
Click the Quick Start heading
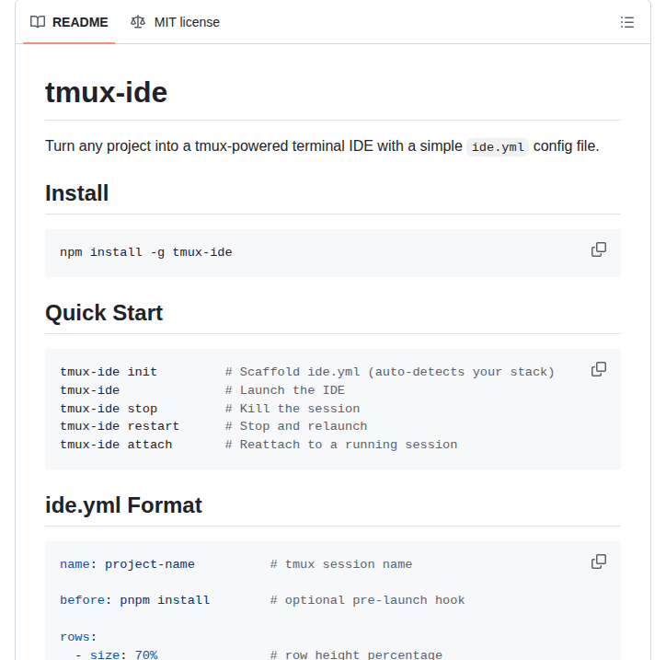[x=104, y=313]
